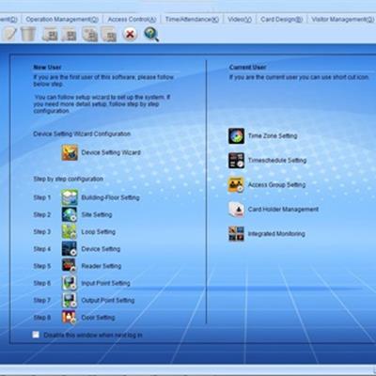
Task: Open the Time/Attendance menu
Action: (x=192, y=20)
